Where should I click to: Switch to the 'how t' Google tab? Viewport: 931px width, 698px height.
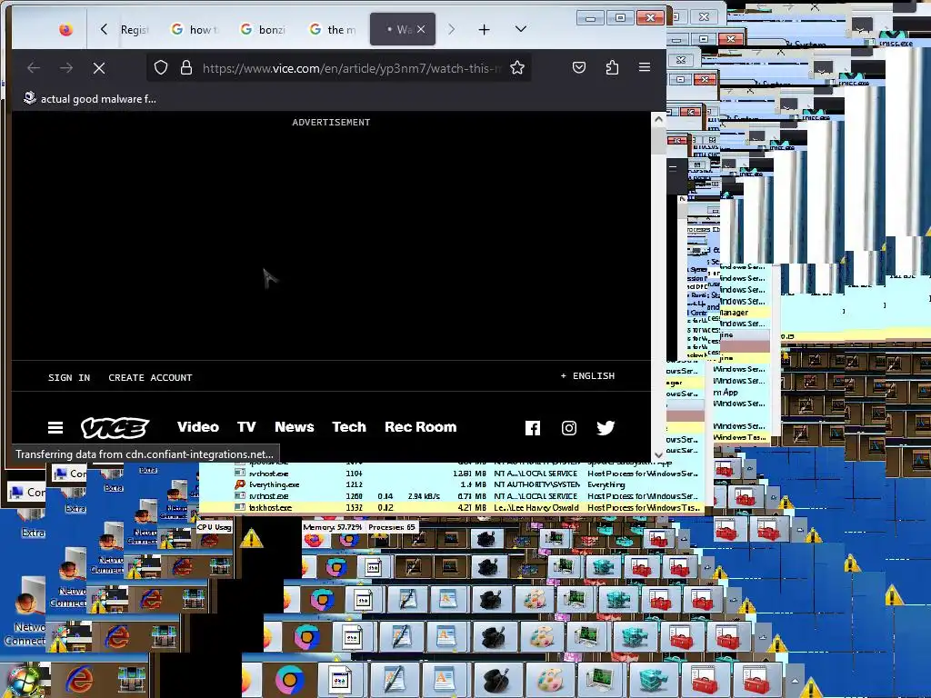(x=195, y=29)
